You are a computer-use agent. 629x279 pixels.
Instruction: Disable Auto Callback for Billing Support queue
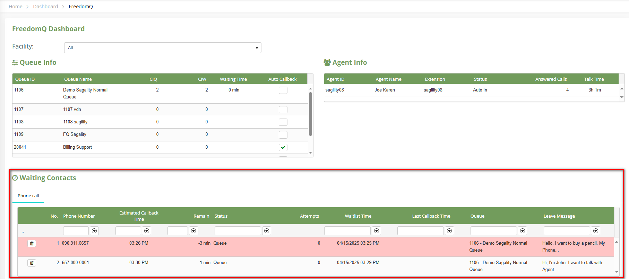283,147
